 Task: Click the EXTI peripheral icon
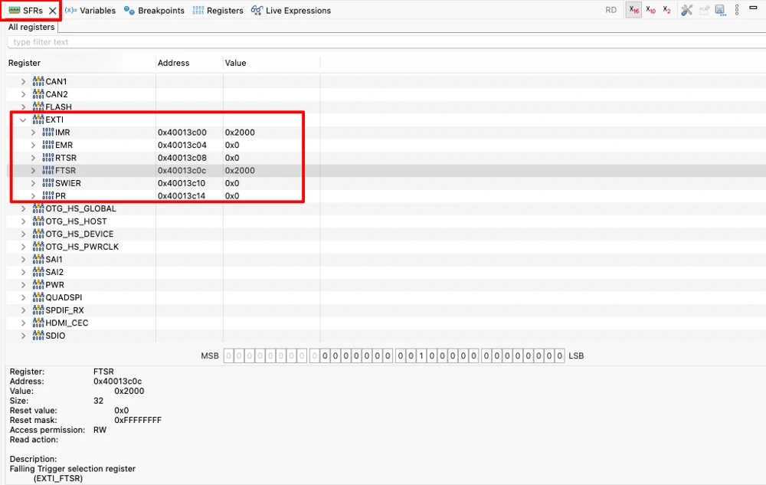click(38, 120)
